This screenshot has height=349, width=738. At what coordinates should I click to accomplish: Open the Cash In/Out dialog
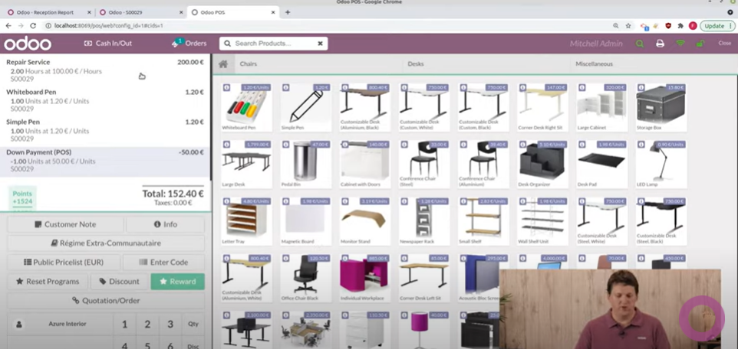click(x=107, y=43)
